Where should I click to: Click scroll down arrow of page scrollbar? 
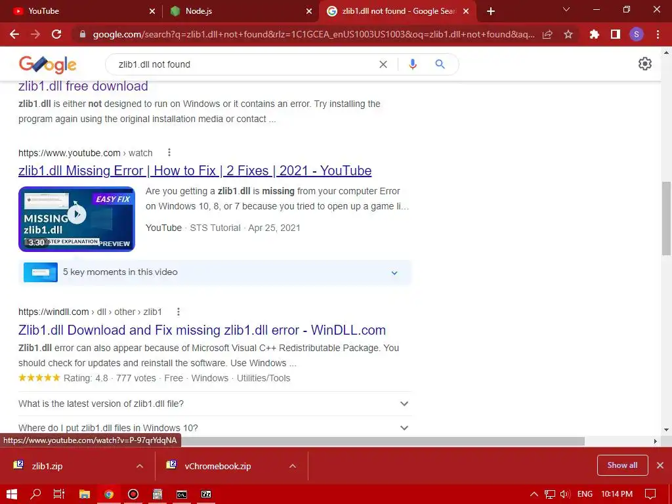667,430
